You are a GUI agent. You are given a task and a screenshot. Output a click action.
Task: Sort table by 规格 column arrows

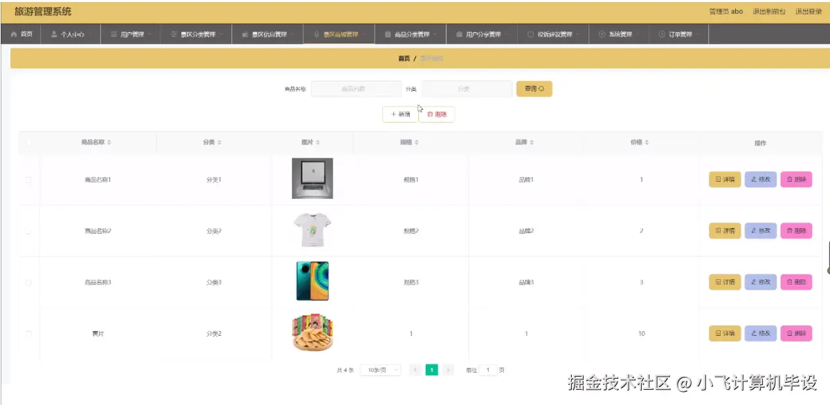[417, 143]
